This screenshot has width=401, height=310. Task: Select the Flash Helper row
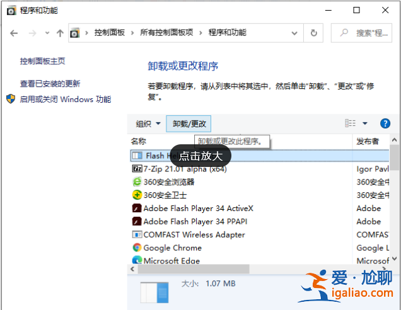260,156
